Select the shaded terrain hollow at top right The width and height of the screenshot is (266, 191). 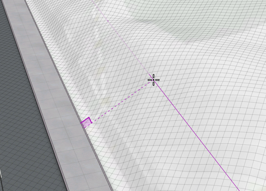[x=198, y=33]
